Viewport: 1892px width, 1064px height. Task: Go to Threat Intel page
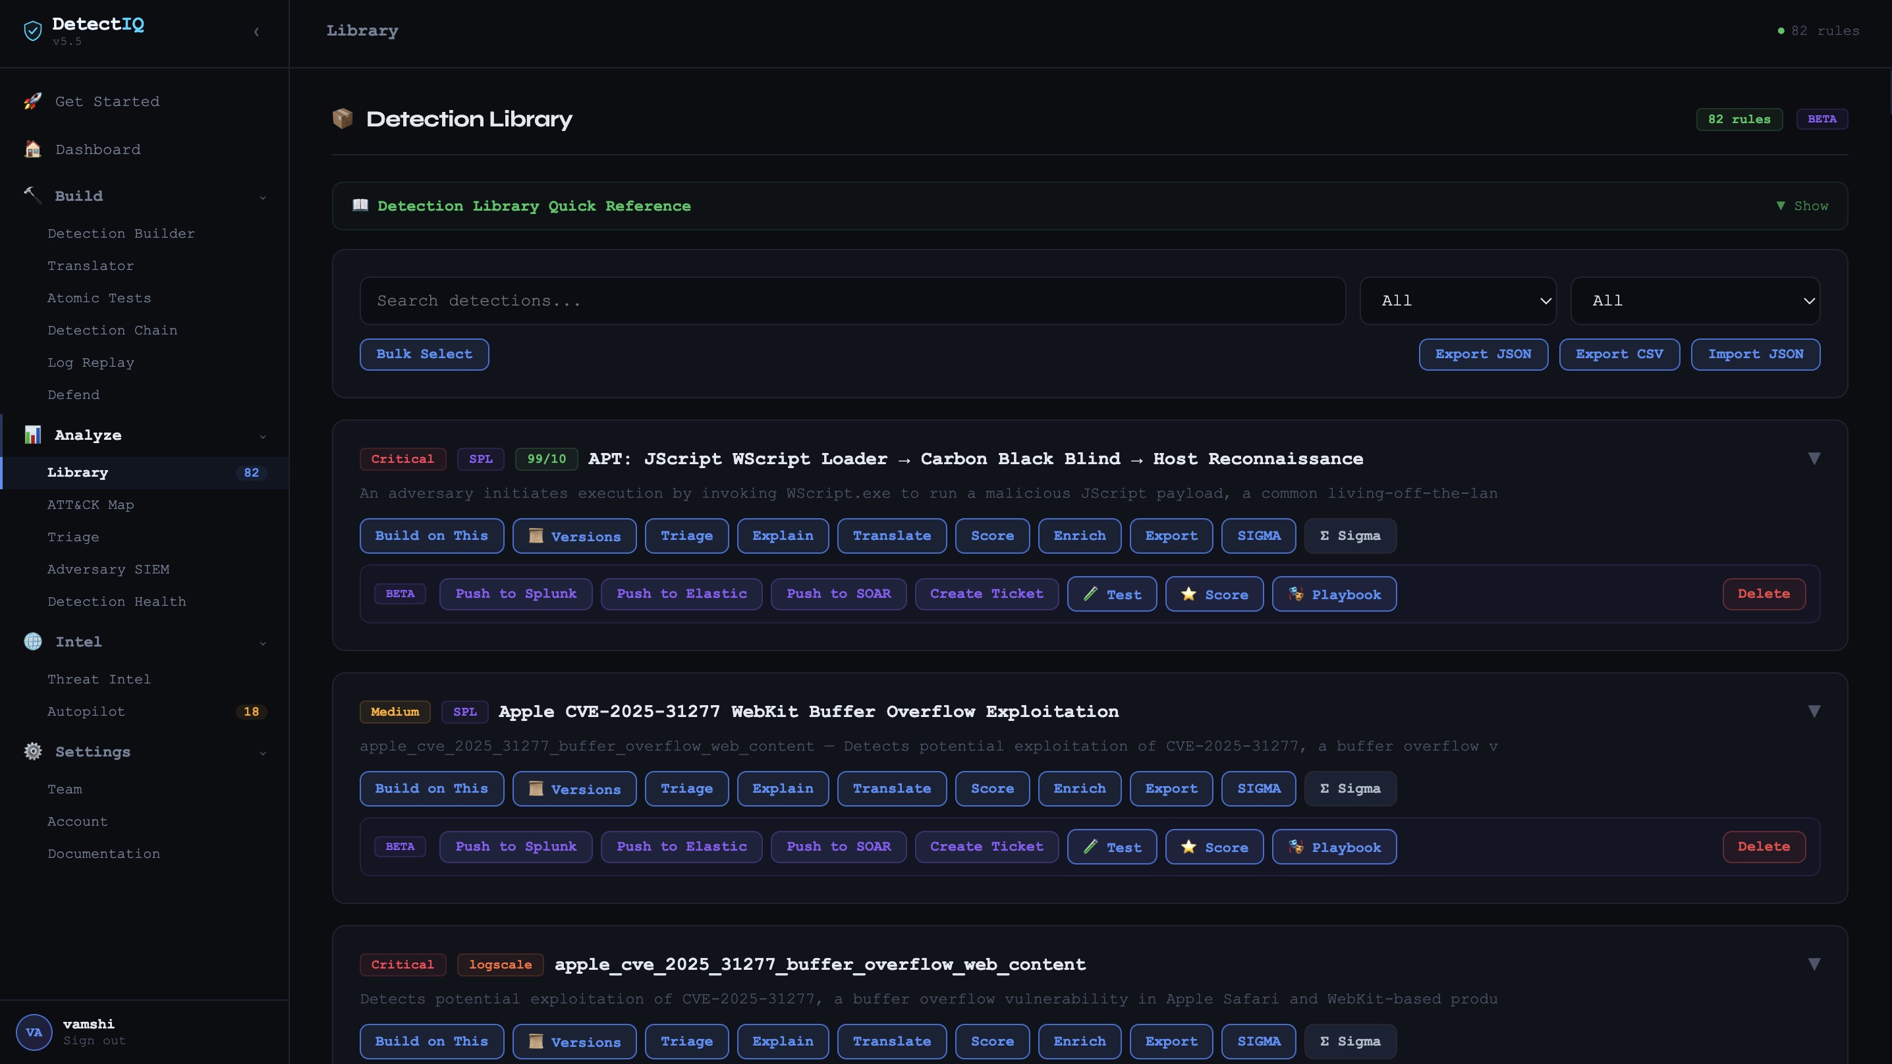(98, 679)
